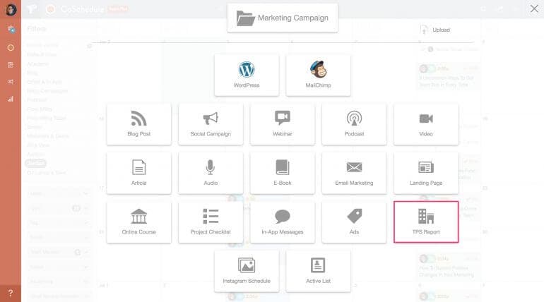
Task: Select the highlighted TPS Report tile
Action: [x=426, y=222]
